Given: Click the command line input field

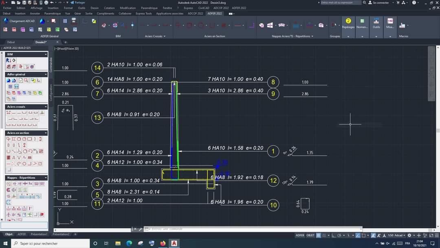Looking at the screenshot, I should click(x=253, y=229).
